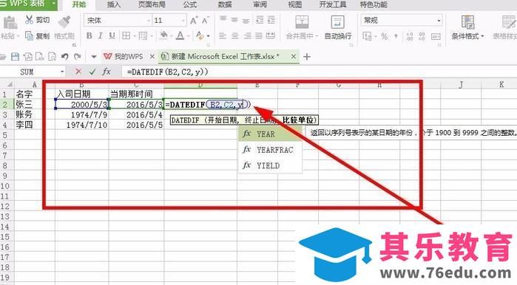Click the Merge and Center (合并居中) icon
This screenshot has height=285, width=517.
[302, 21]
